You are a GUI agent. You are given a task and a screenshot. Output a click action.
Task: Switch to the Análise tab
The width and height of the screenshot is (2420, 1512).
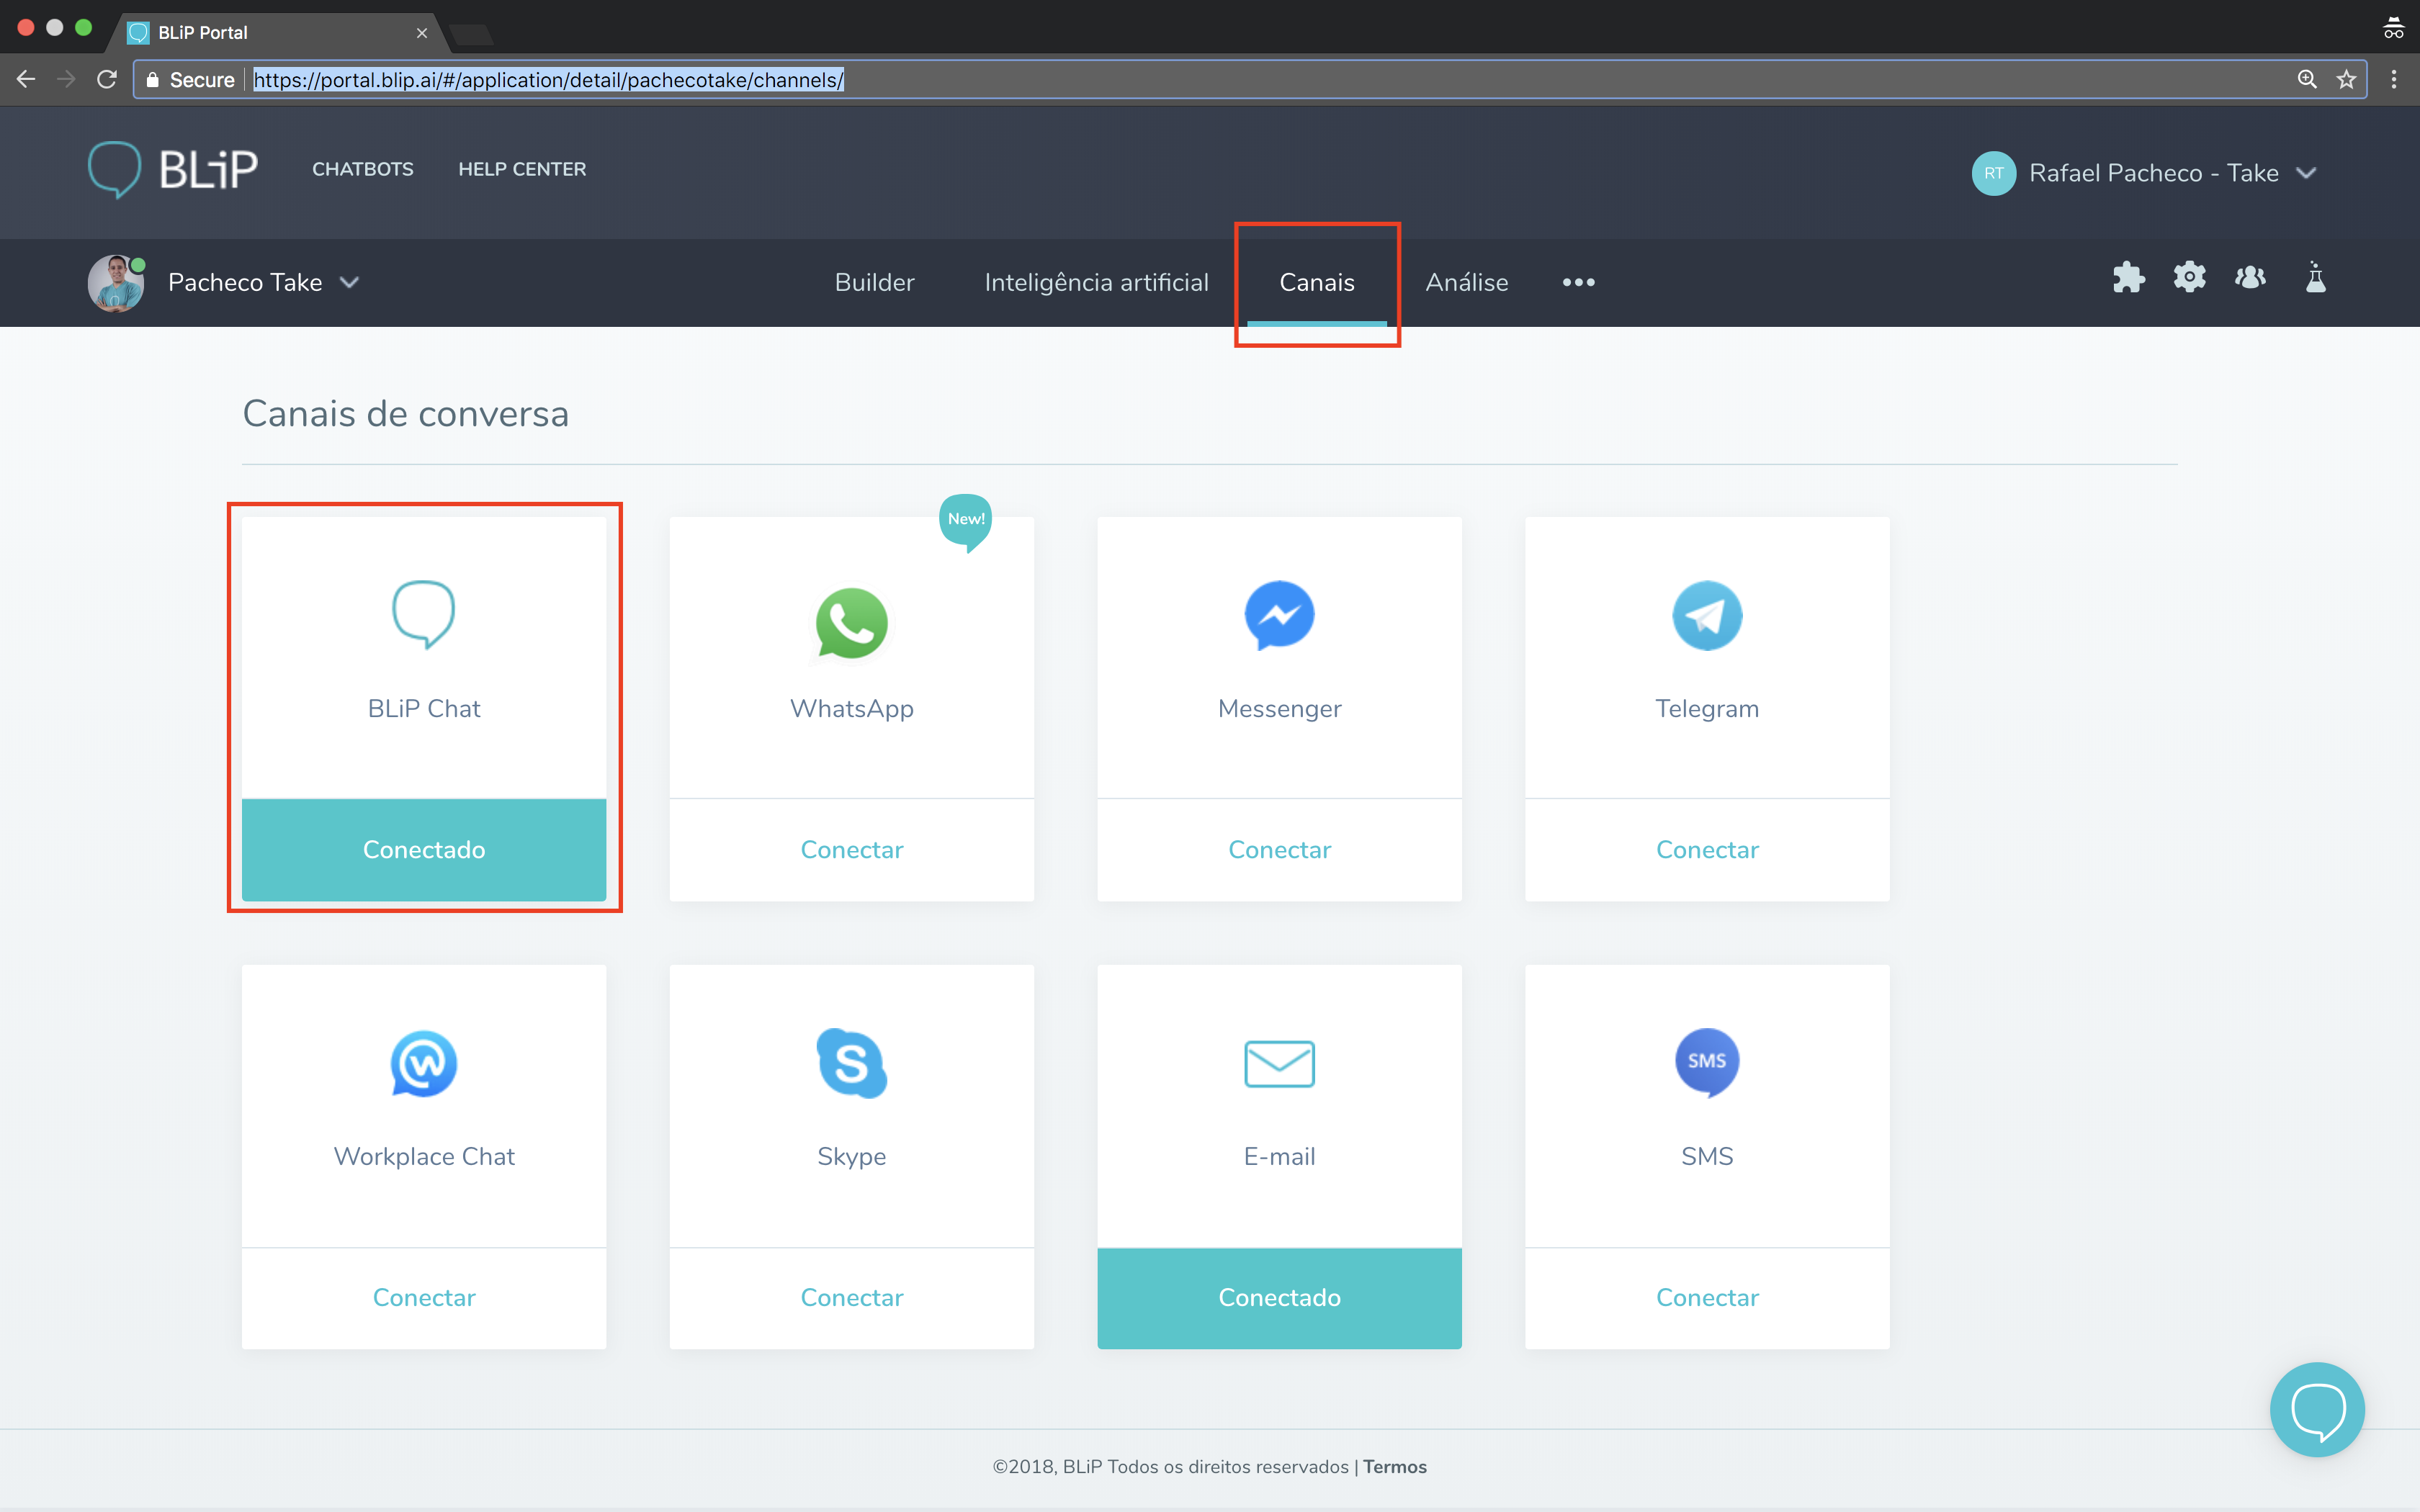coord(1467,283)
